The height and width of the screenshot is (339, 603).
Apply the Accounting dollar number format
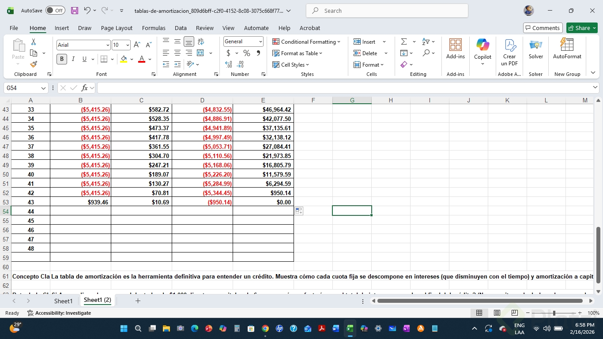[x=228, y=53]
